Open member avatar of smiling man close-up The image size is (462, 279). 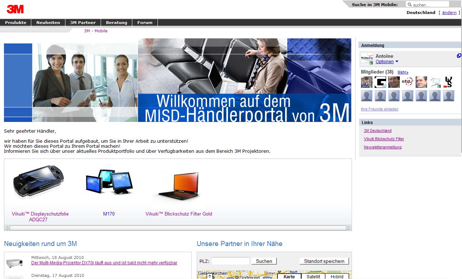394,82
